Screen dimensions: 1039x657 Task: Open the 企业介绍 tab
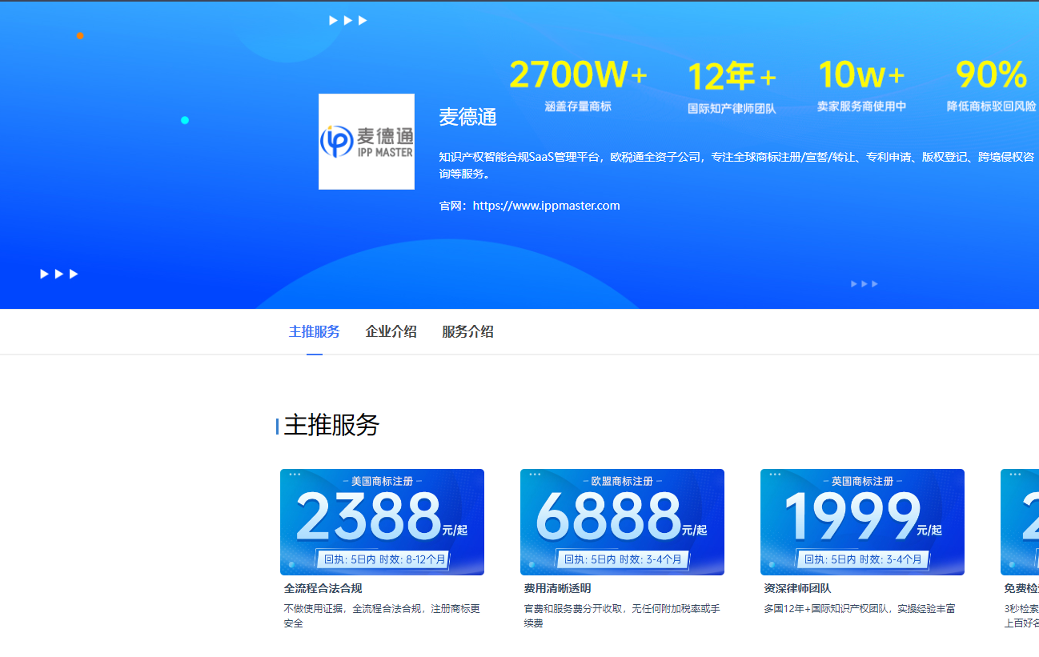[x=391, y=331]
